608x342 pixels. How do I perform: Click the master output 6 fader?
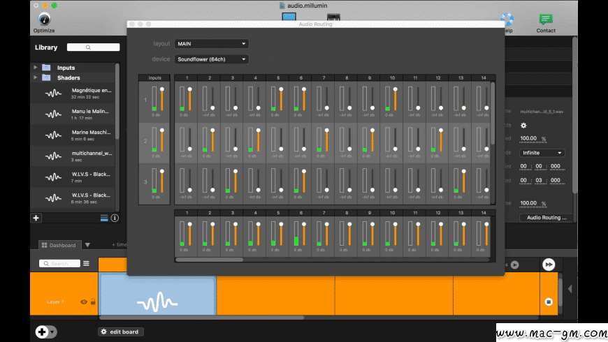tap(304, 235)
